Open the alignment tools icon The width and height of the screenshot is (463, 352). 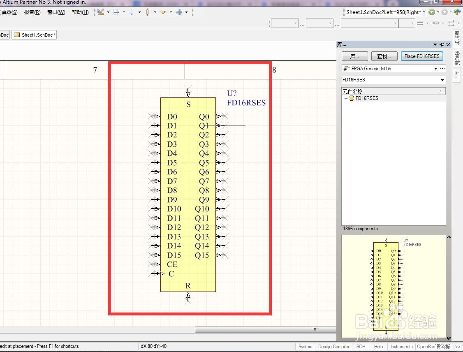click(116, 12)
